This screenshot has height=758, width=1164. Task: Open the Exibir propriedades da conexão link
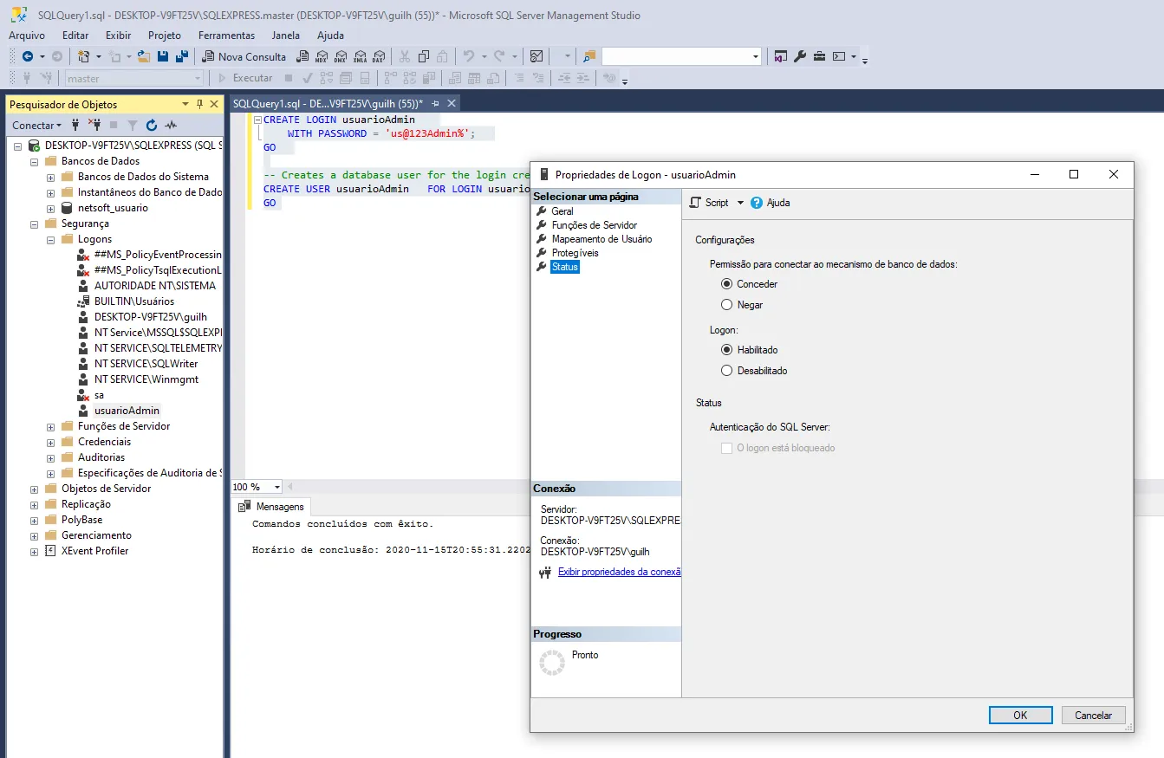coord(619,572)
